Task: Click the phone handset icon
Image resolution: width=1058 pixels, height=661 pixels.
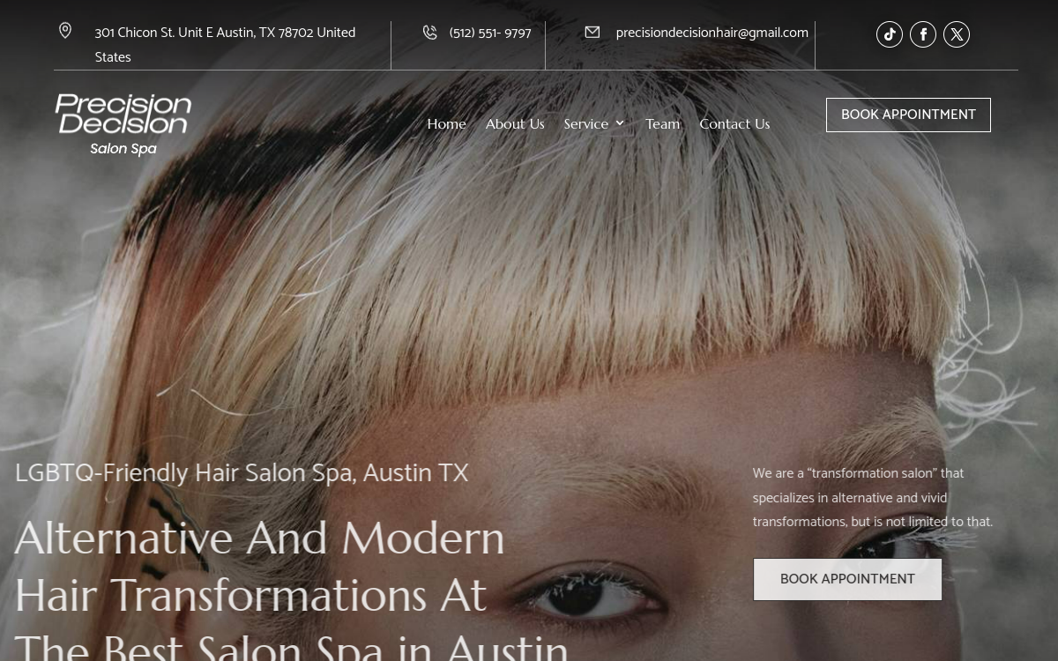Action: point(429,32)
